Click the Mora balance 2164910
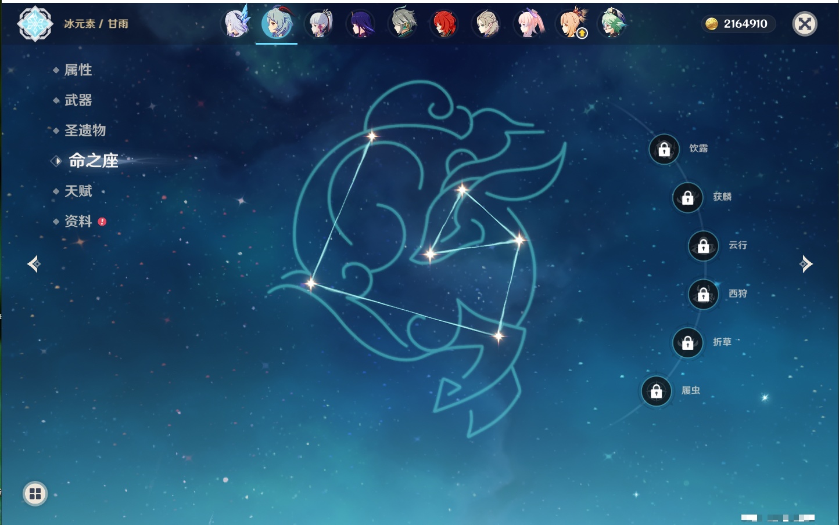The image size is (839, 525). (x=745, y=24)
